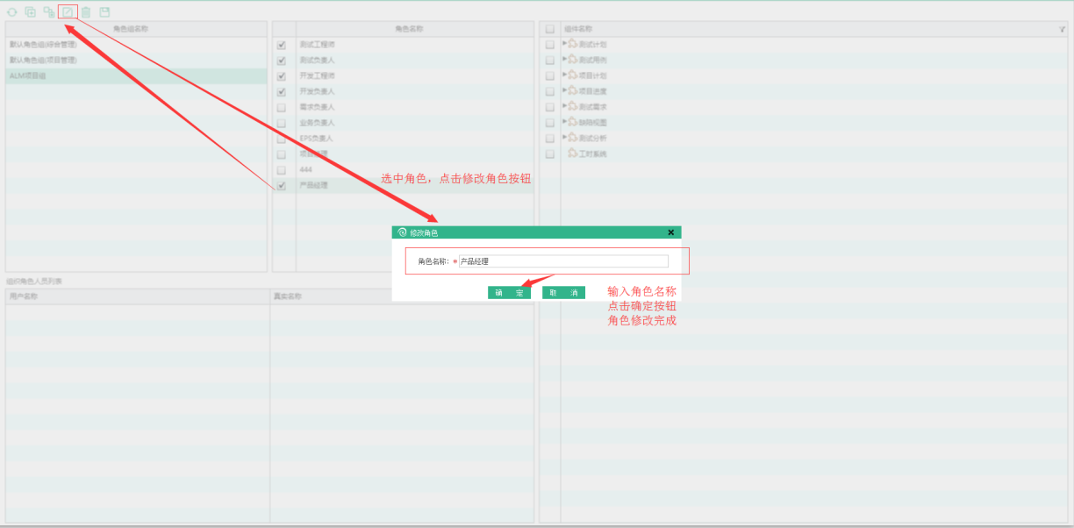
Task: Expand the 项目计划 tree node
Action: coord(564,75)
